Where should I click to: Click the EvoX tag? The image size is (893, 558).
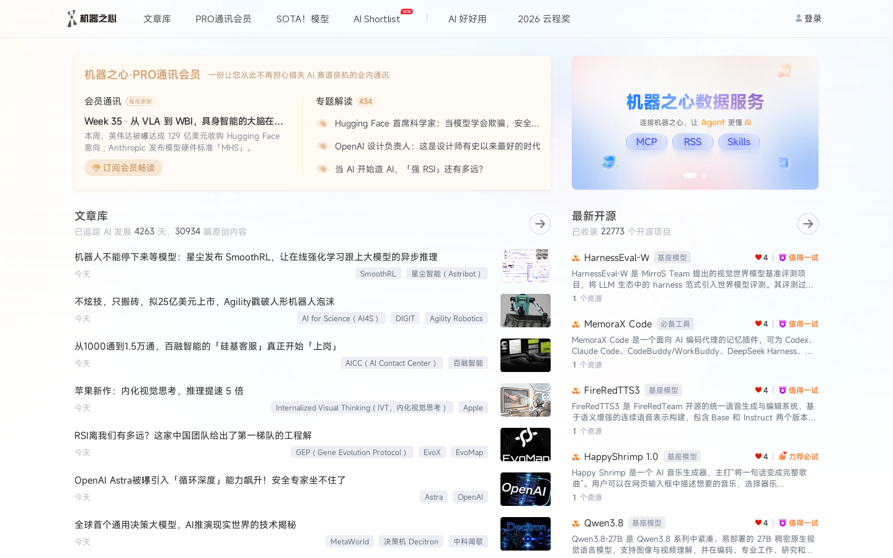click(432, 453)
